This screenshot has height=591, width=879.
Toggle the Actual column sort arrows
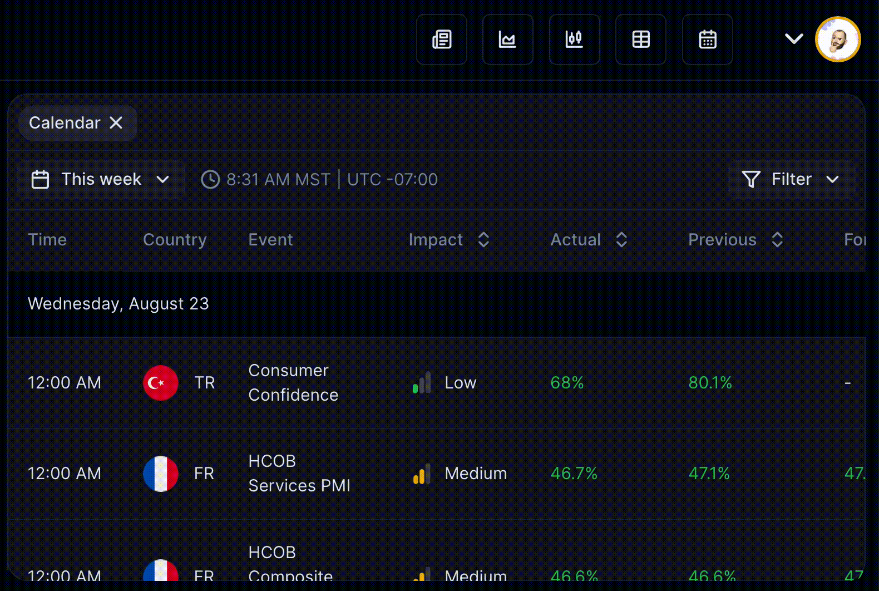(621, 240)
